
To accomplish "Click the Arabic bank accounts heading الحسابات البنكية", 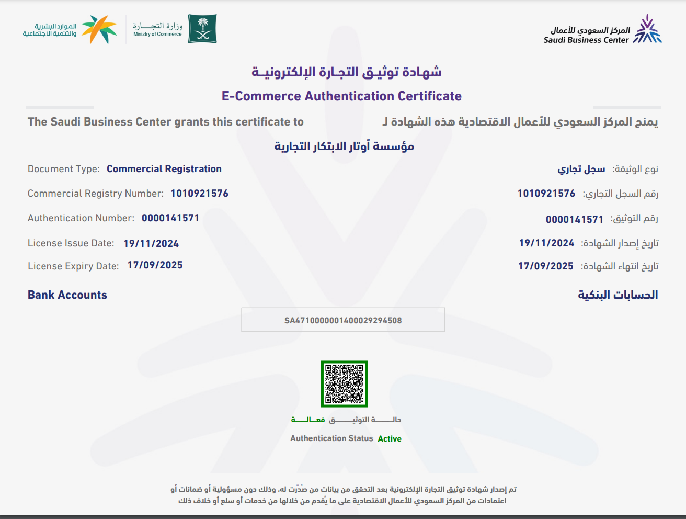I will point(618,295).
